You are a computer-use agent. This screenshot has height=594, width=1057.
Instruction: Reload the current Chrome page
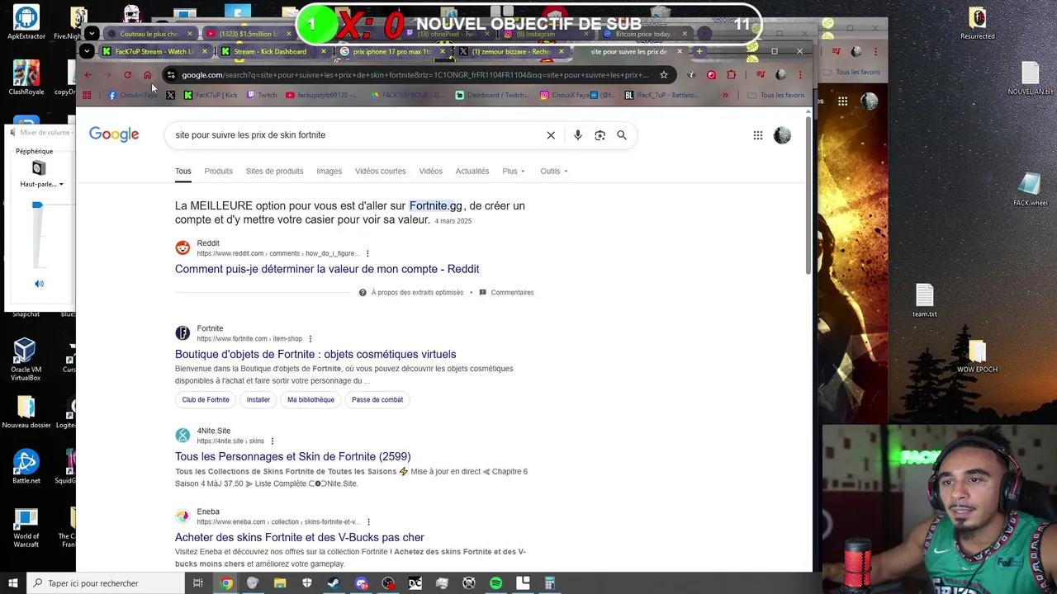click(x=127, y=75)
